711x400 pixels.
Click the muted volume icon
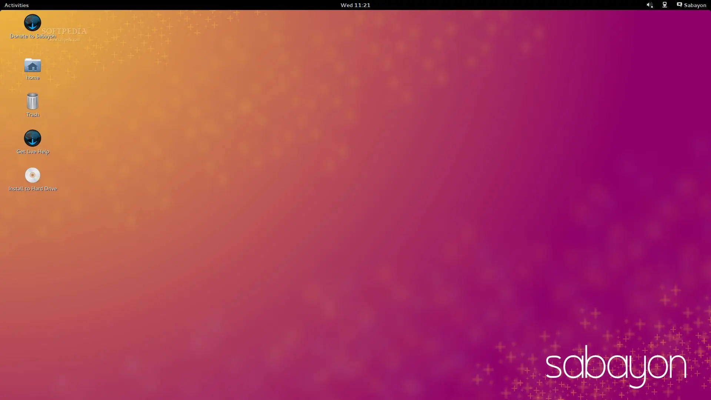coord(650,5)
